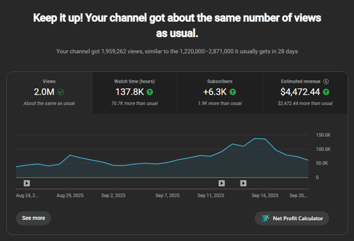
Task: Open the Estimated revenue tab
Action: (x=305, y=93)
